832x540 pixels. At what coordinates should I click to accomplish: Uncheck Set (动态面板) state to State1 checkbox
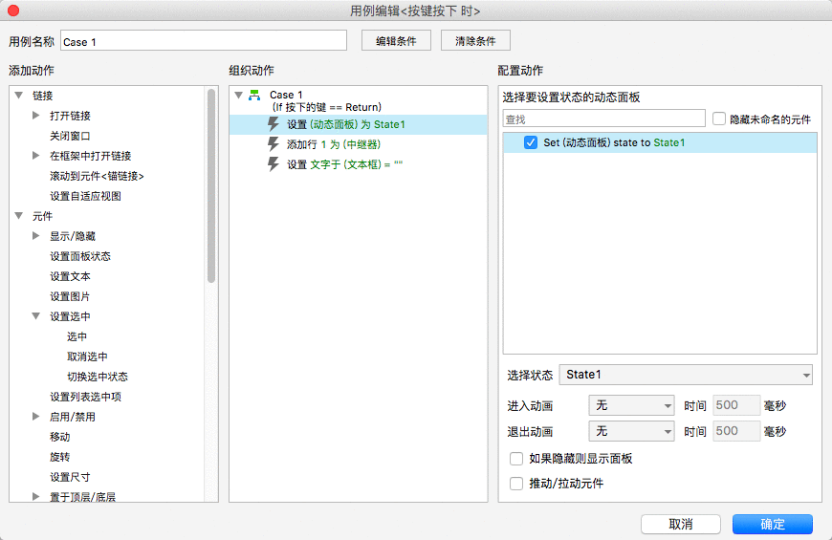click(530, 142)
